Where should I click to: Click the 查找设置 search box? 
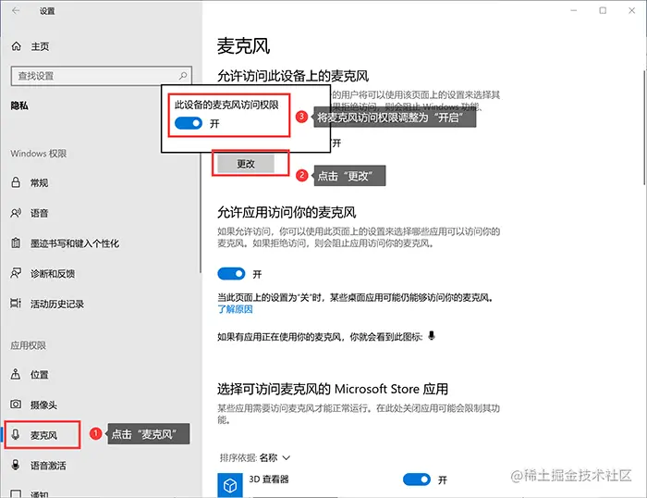(102, 76)
